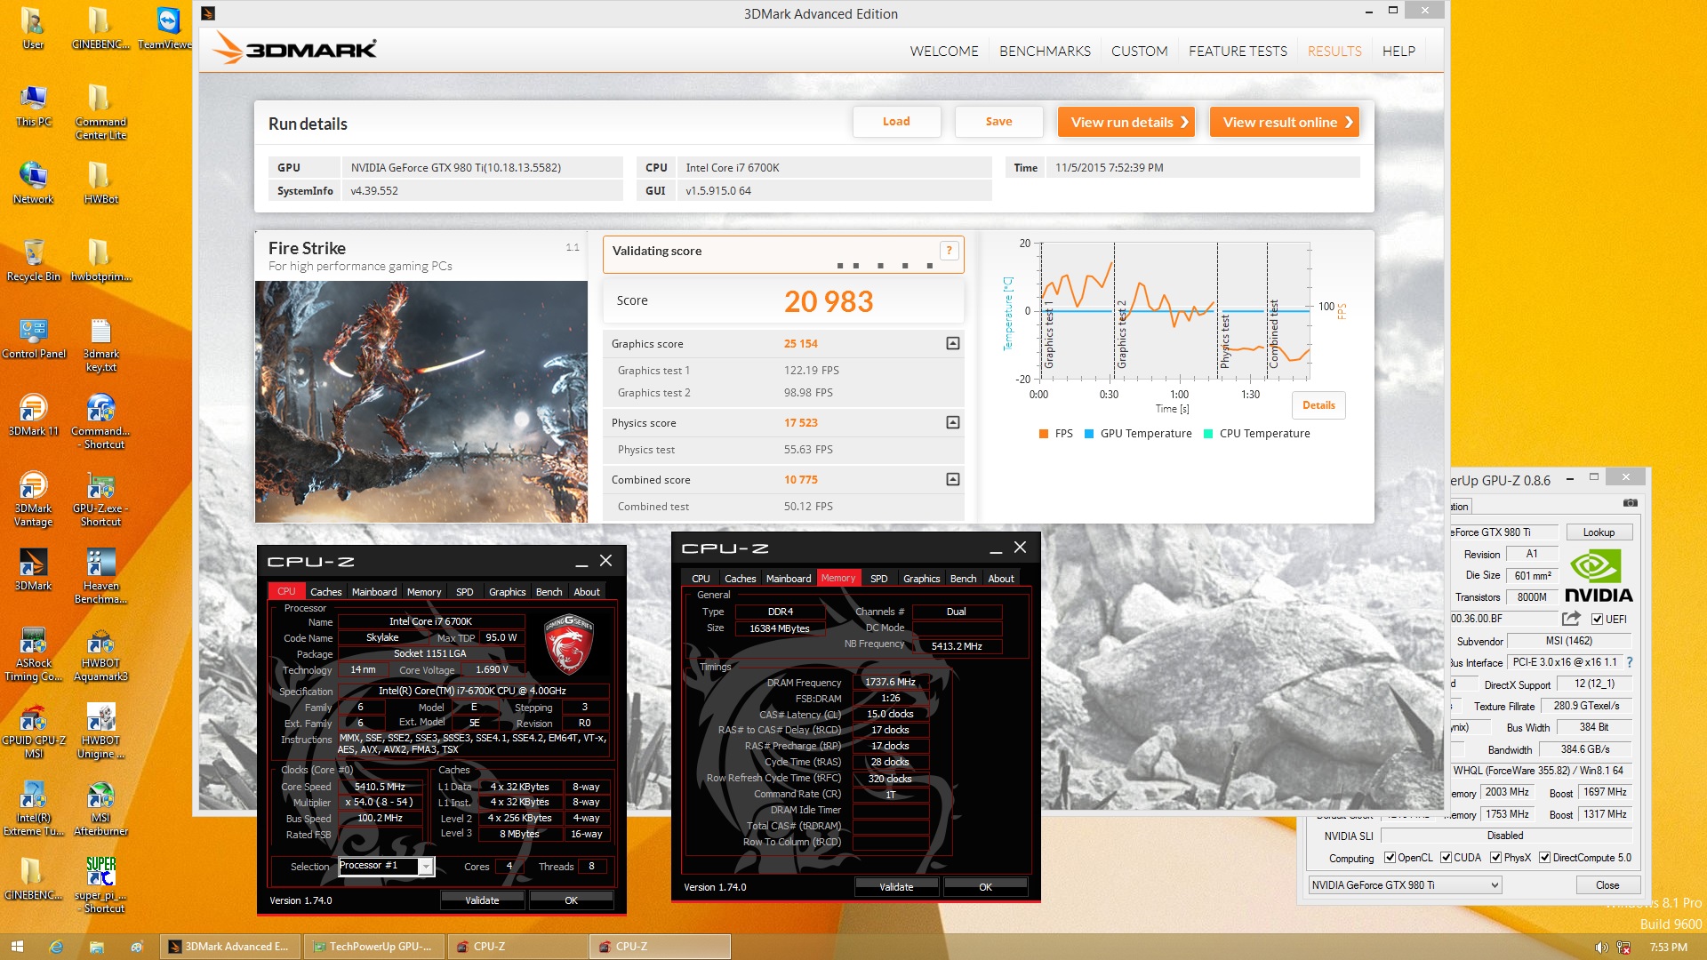The height and width of the screenshot is (960, 1707).
Task: Launch the Intel Extreme Tuning icon
Action: [33, 808]
